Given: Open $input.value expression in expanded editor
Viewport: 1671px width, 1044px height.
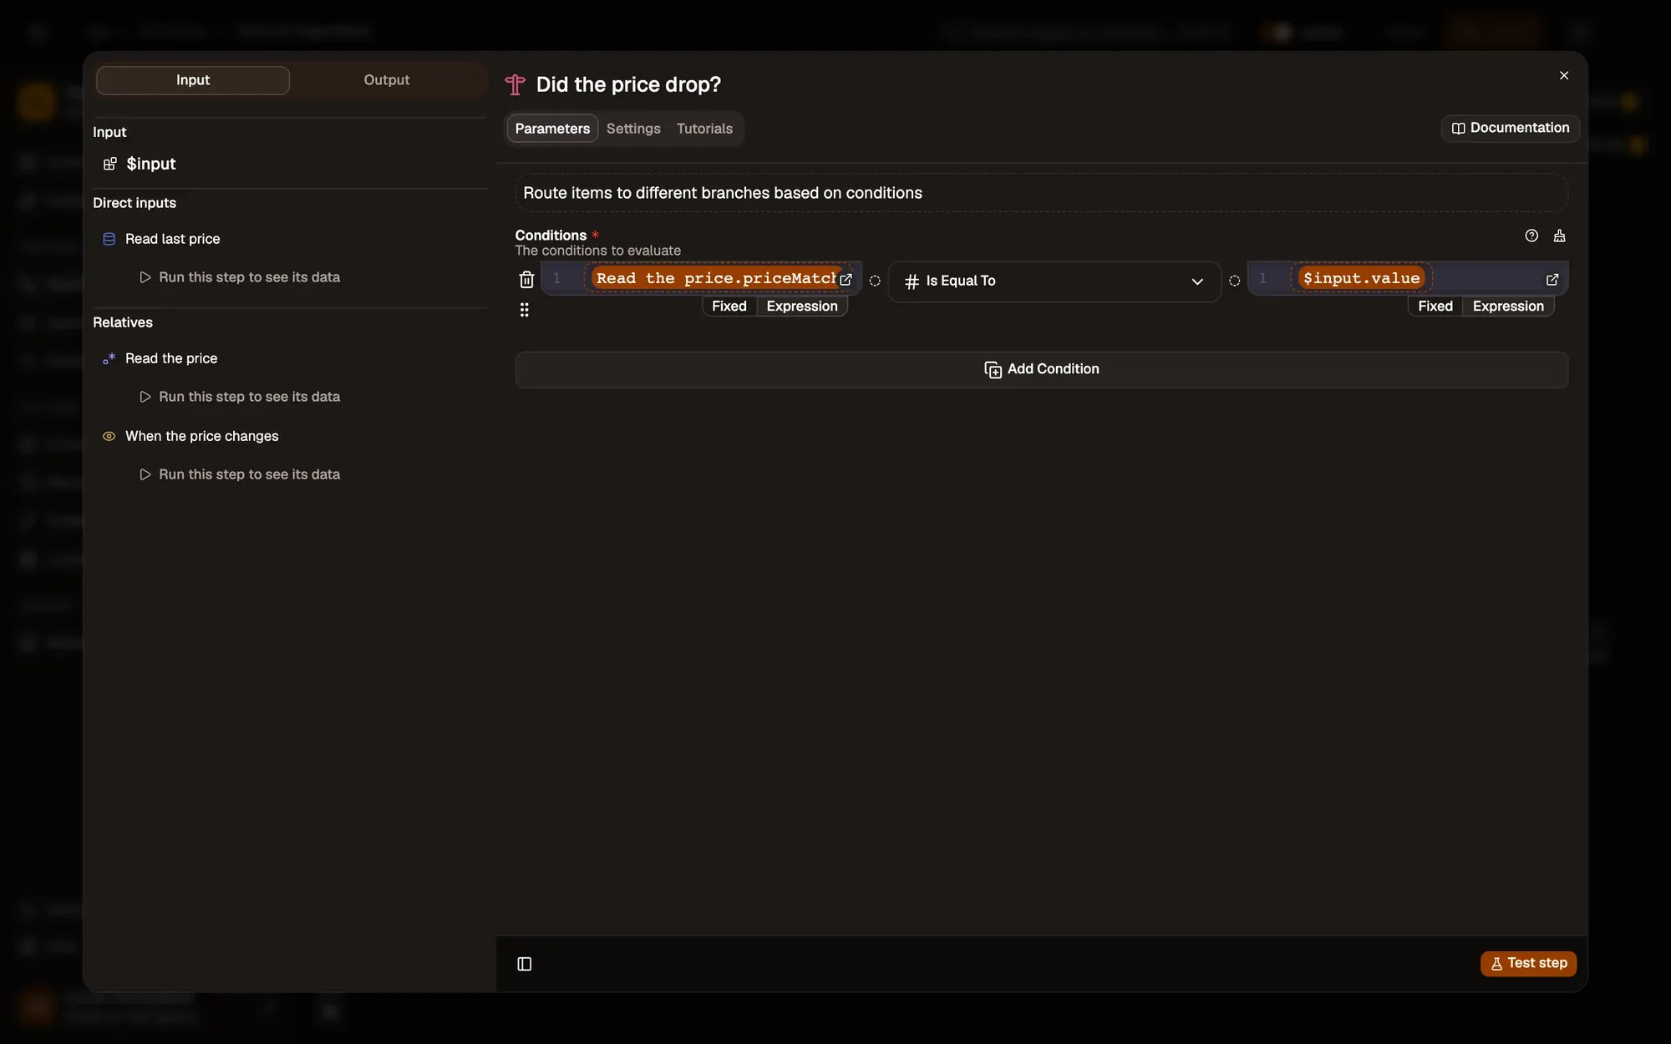Looking at the screenshot, I should click(1552, 280).
